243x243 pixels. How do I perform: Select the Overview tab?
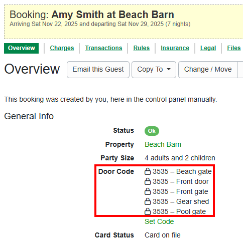pos(22,48)
